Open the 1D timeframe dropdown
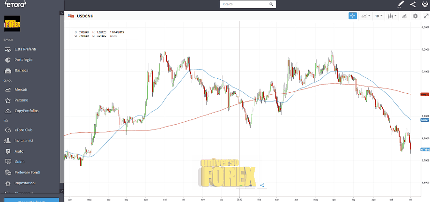This screenshot has width=430, height=202. (379, 16)
